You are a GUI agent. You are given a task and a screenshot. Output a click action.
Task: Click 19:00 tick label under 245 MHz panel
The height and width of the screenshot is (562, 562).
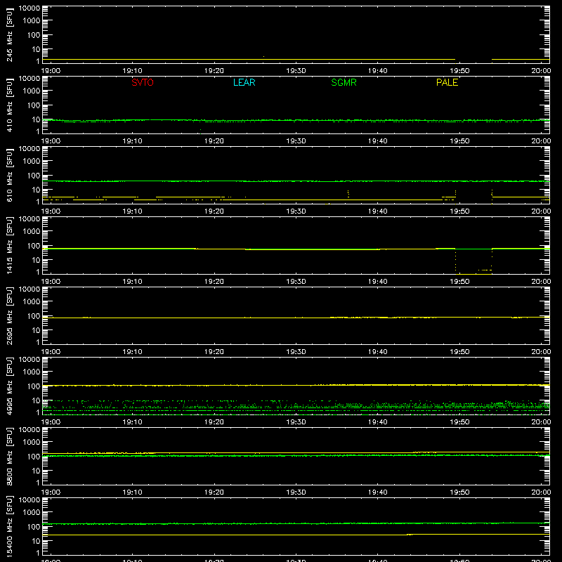(51, 71)
